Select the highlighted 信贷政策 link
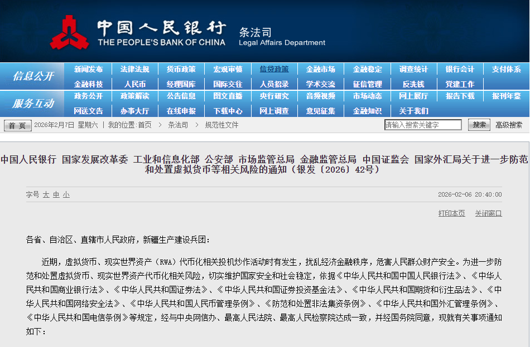 click(274, 69)
